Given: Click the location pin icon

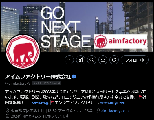Looking at the screenshot, I should 7,111.
